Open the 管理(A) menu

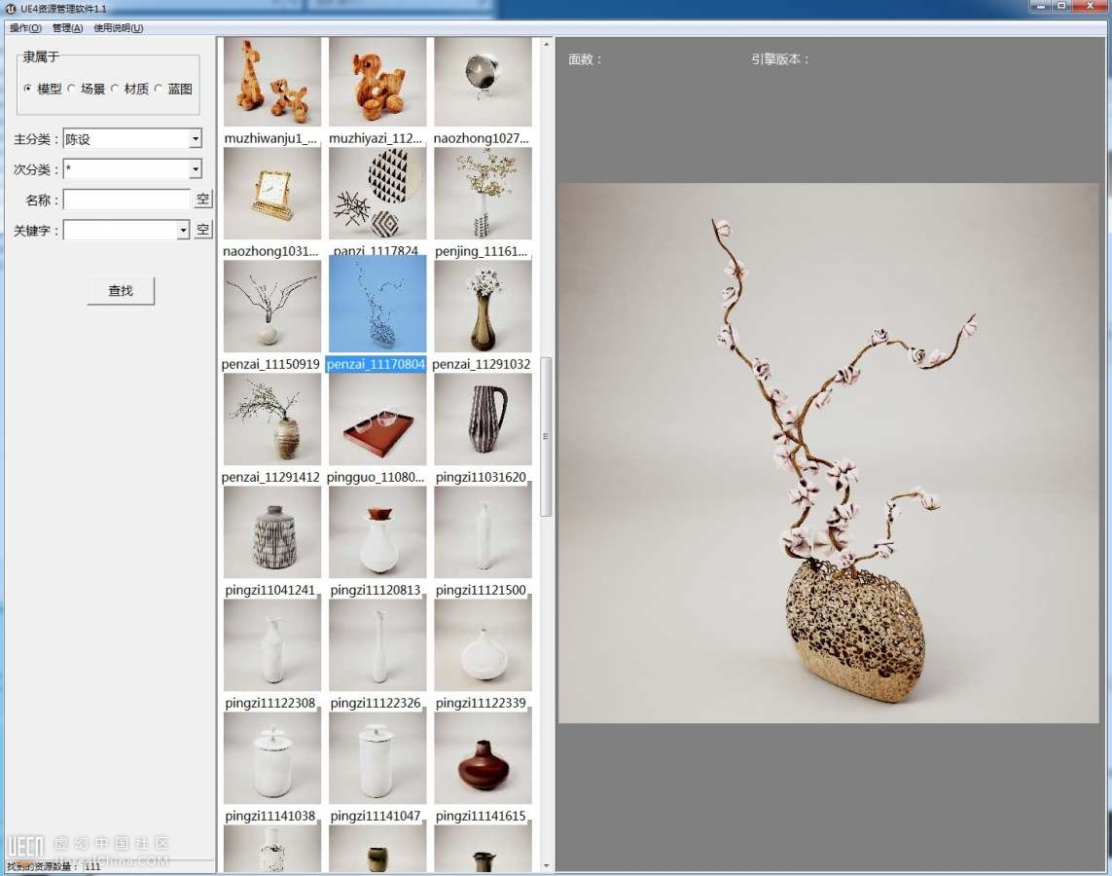pos(67,28)
